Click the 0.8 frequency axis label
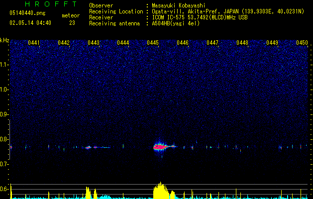 [4, 139]
